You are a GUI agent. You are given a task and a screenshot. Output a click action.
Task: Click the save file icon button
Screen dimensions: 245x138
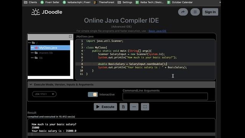[x=123, y=107]
